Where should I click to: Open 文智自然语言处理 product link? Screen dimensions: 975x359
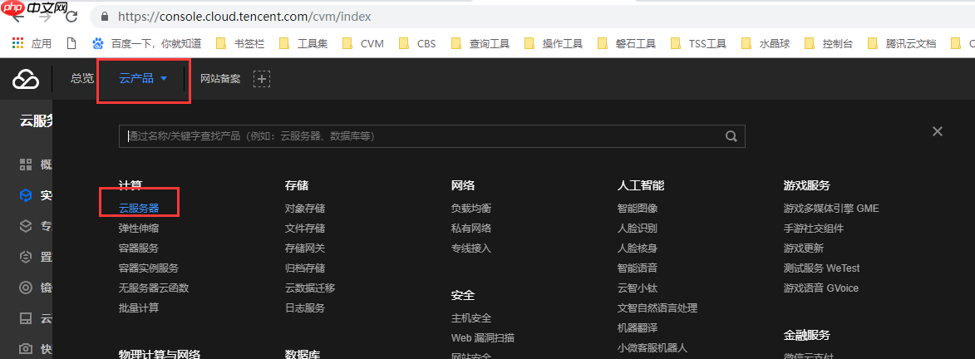(x=657, y=308)
